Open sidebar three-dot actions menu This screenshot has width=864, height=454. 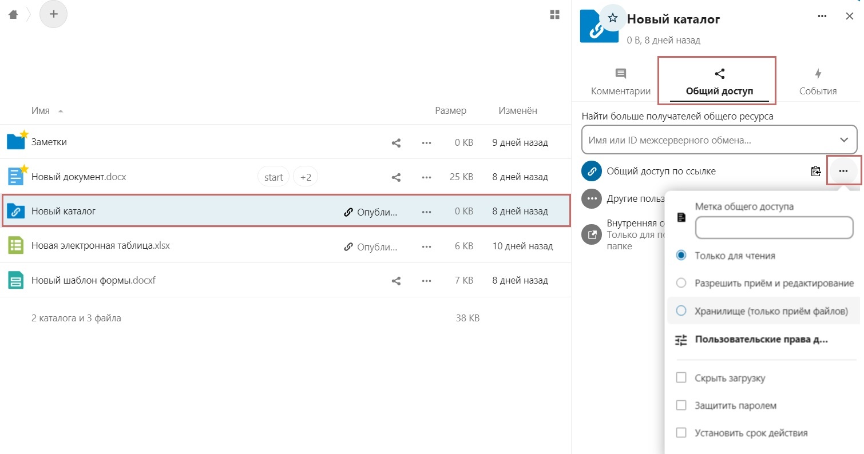click(822, 16)
